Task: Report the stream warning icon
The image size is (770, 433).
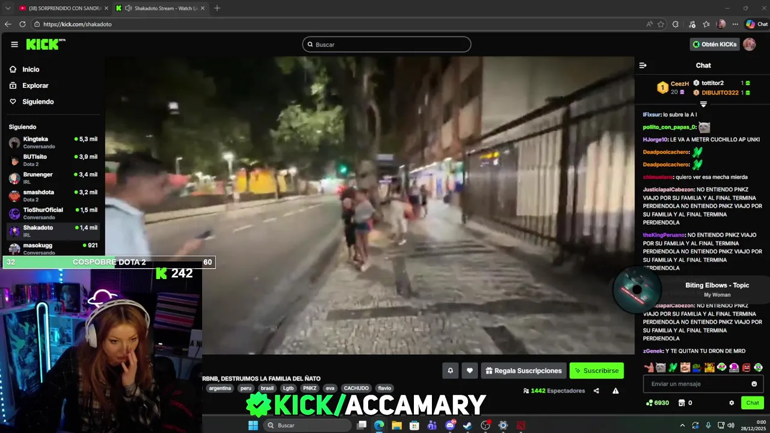Action: 615,391
